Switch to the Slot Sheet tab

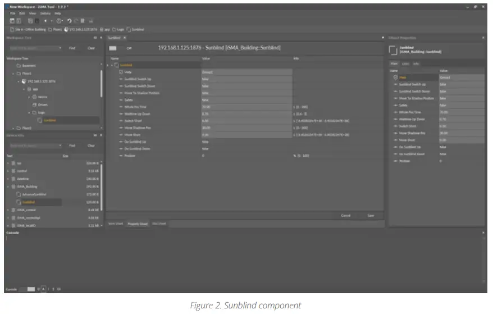[159, 224]
